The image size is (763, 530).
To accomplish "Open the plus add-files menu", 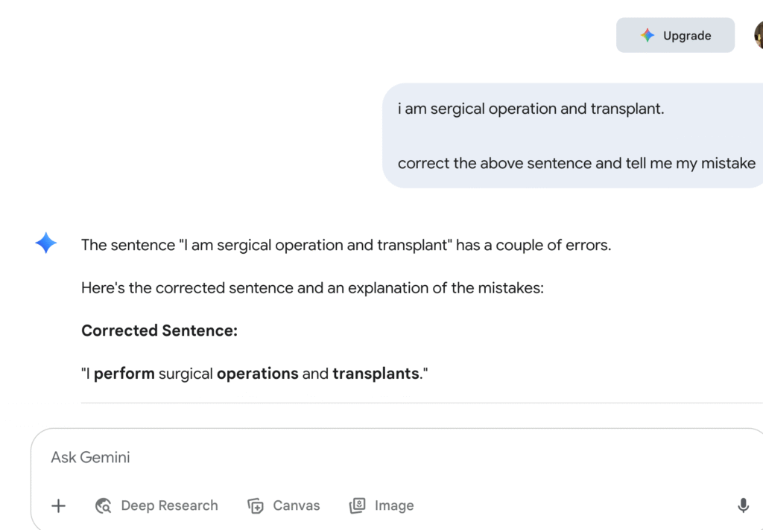I will 58,505.
